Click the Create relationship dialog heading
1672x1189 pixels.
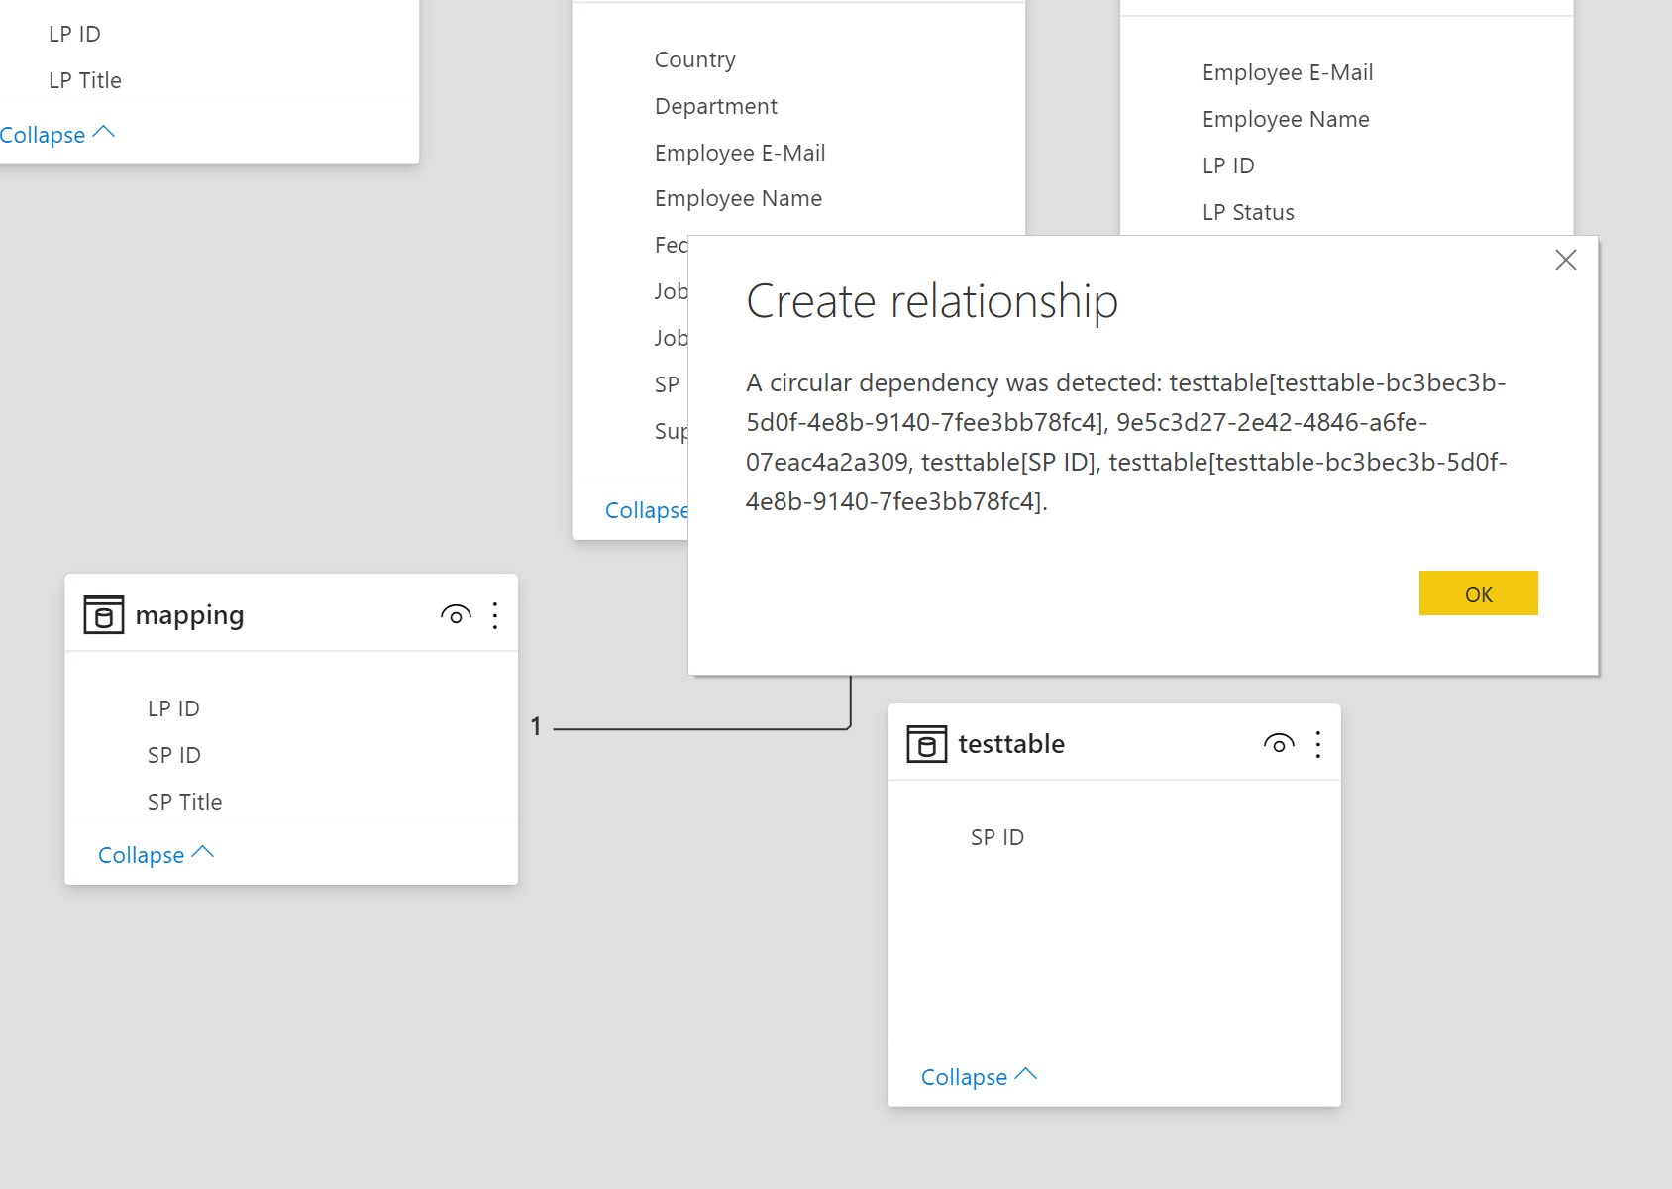point(932,301)
